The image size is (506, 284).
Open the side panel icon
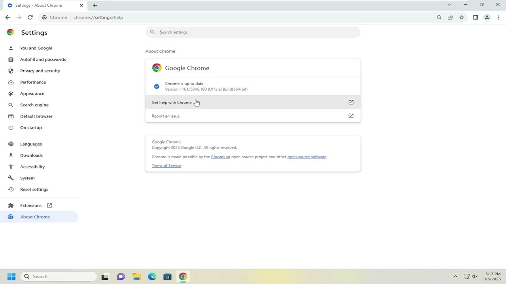pyautogui.click(x=476, y=17)
